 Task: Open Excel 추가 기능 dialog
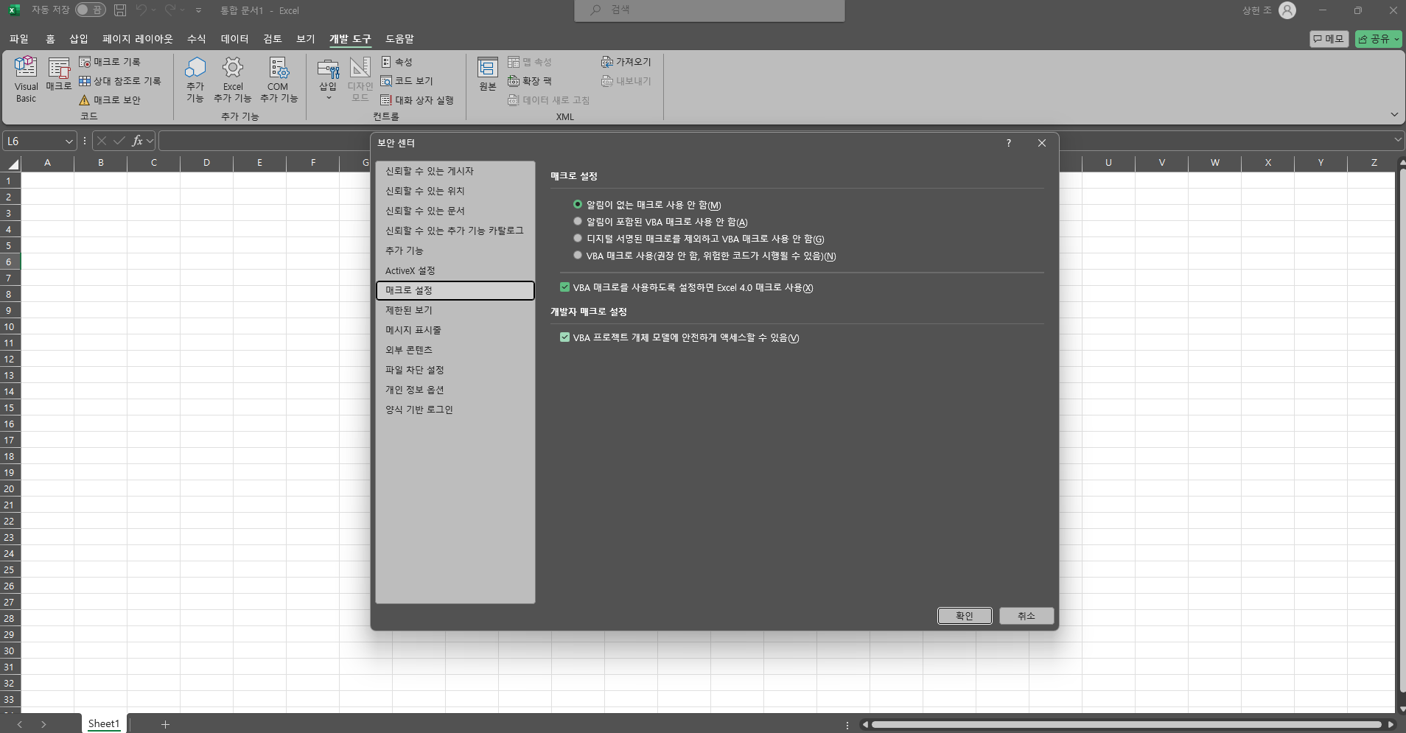(233, 79)
